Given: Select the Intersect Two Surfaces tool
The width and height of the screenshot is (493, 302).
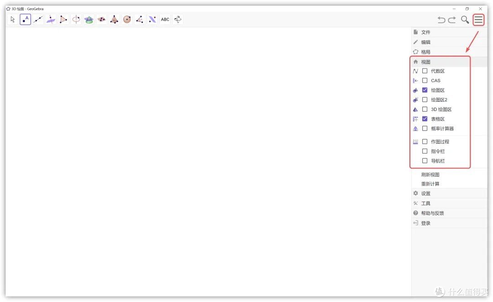Looking at the screenshot, I should (x=89, y=20).
